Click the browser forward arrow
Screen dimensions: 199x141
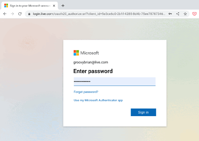pos(12,14)
